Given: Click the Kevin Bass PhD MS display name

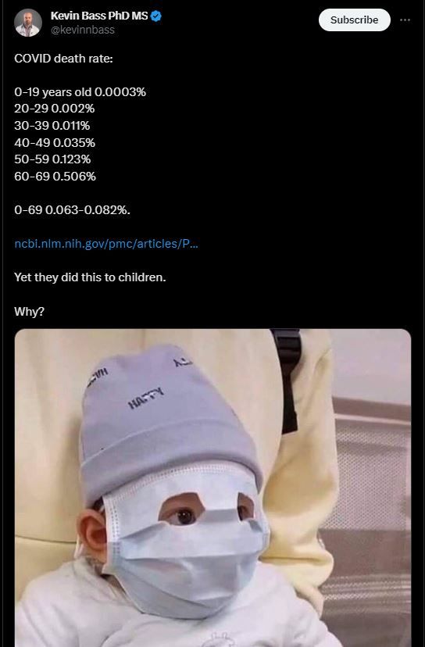Looking at the screenshot, I should [x=99, y=16].
